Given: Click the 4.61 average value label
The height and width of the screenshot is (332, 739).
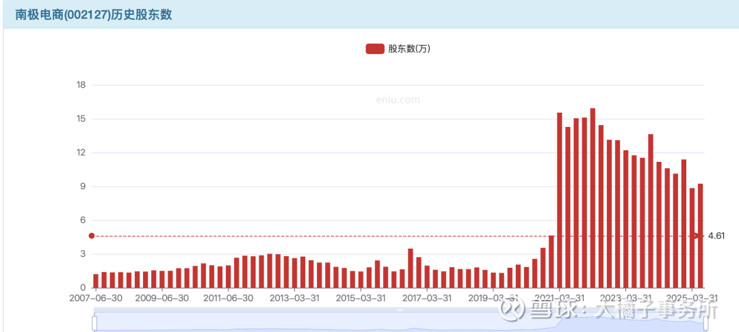Looking at the screenshot, I should pyautogui.click(x=716, y=236).
